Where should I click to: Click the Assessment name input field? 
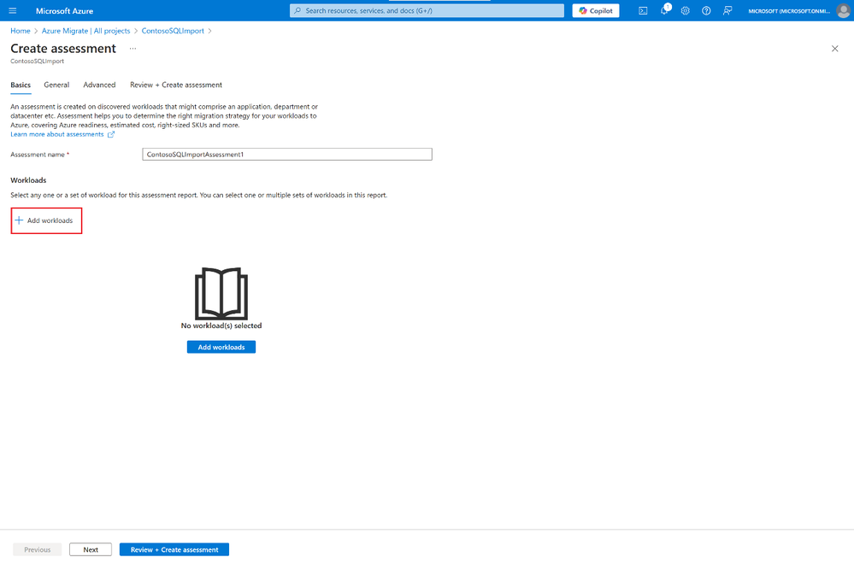(x=287, y=155)
